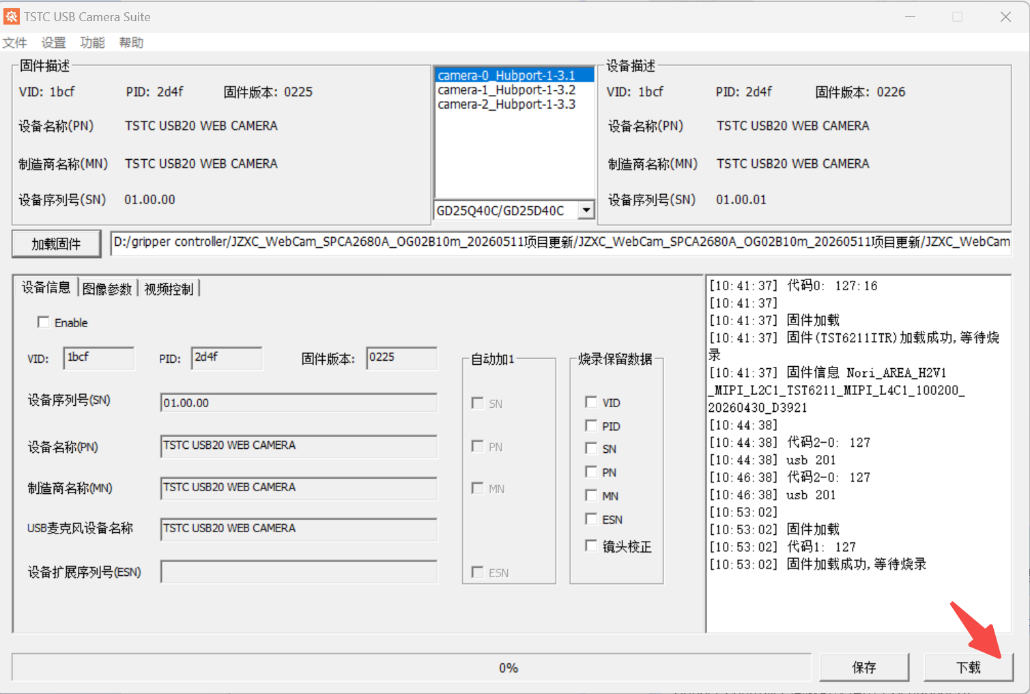This screenshot has height=694, width=1030.
Task: Switch to the 设备信息 tab
Action: pyautogui.click(x=46, y=288)
